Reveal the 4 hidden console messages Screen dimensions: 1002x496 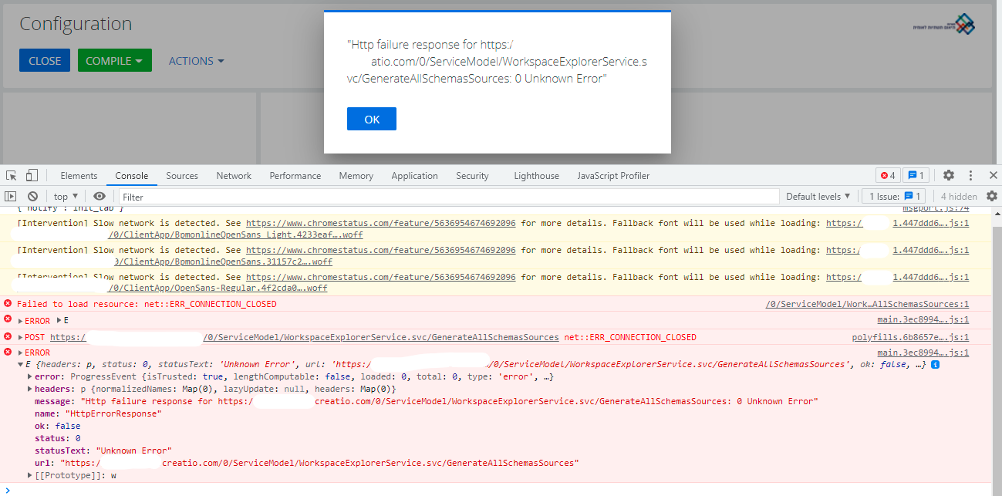tap(960, 196)
